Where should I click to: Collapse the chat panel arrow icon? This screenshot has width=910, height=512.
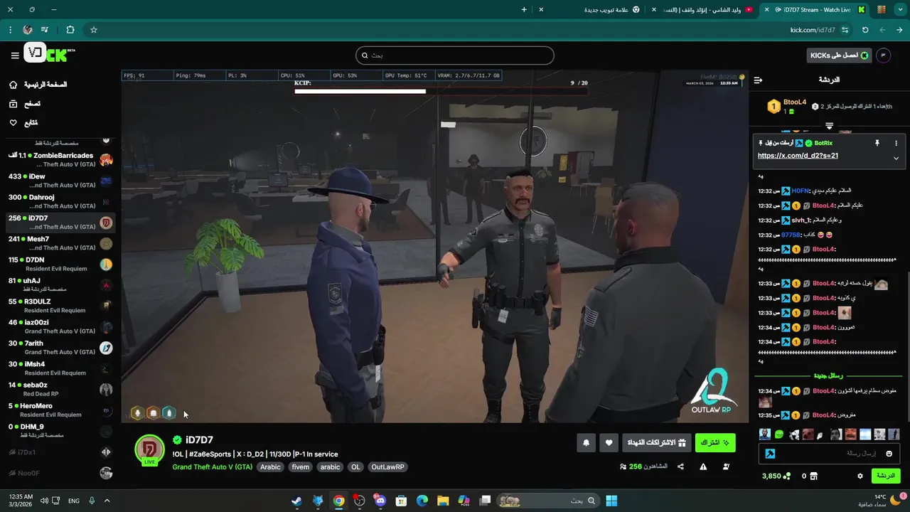click(758, 80)
